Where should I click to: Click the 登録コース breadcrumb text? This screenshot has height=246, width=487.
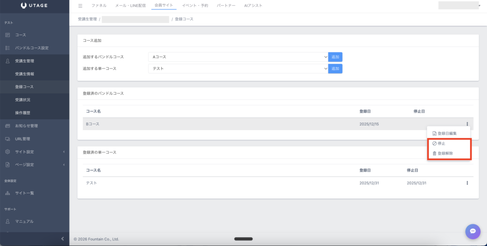pos(184,19)
